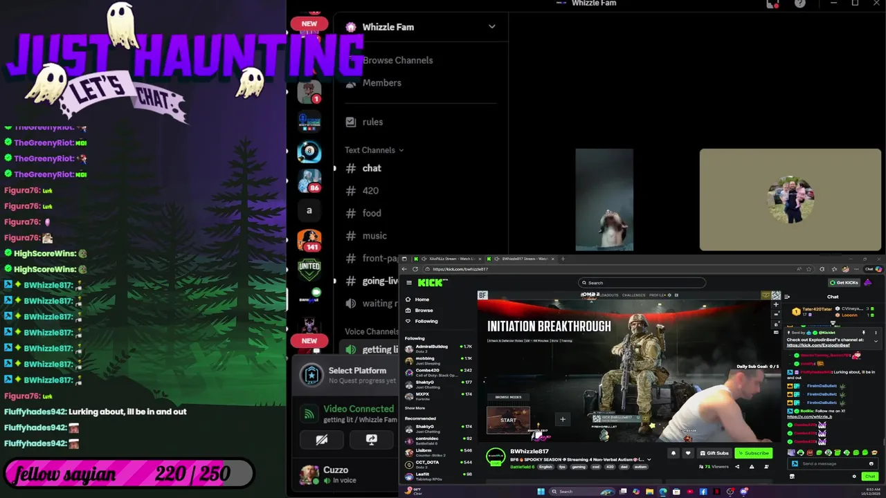Screen dimensions: 886x498
Task: Toggle notifications bell for BWhizzle817
Action: pos(673,453)
